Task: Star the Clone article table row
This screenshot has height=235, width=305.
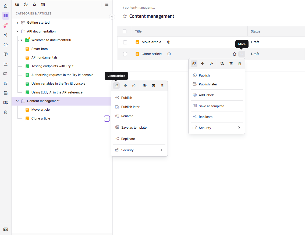Action: [x=234, y=54]
